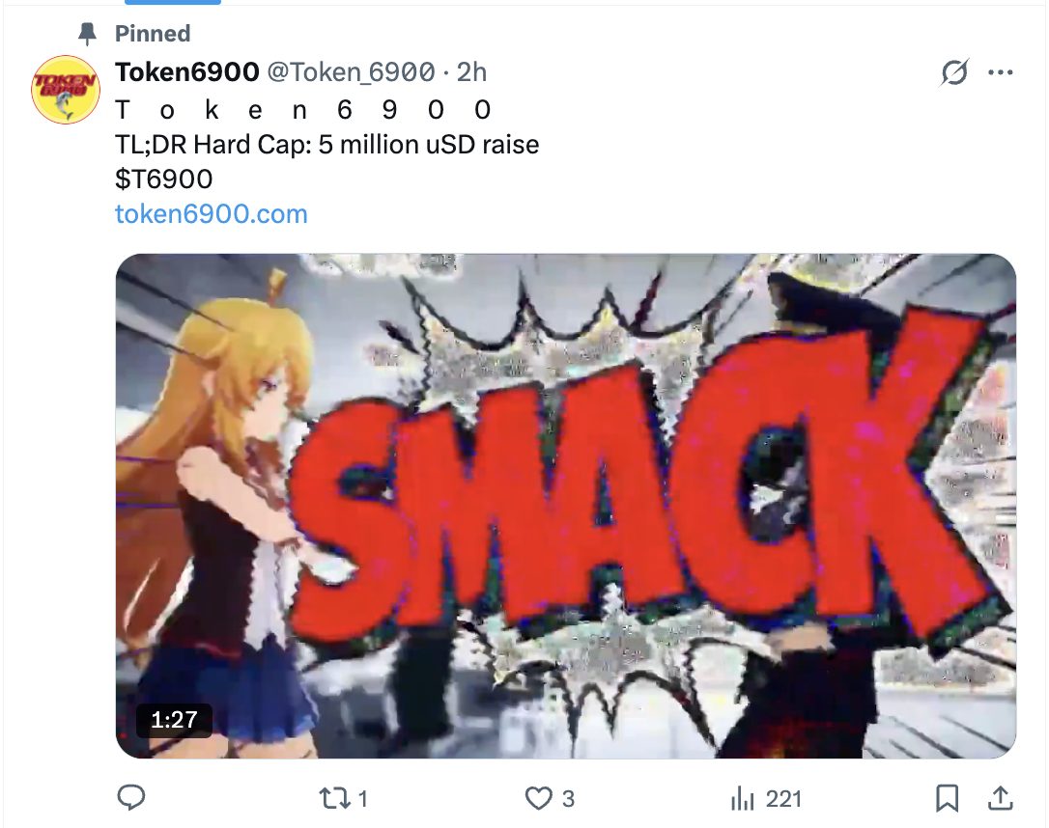Open the Grok explain-post icon
The image size is (1049, 828).
[954, 73]
